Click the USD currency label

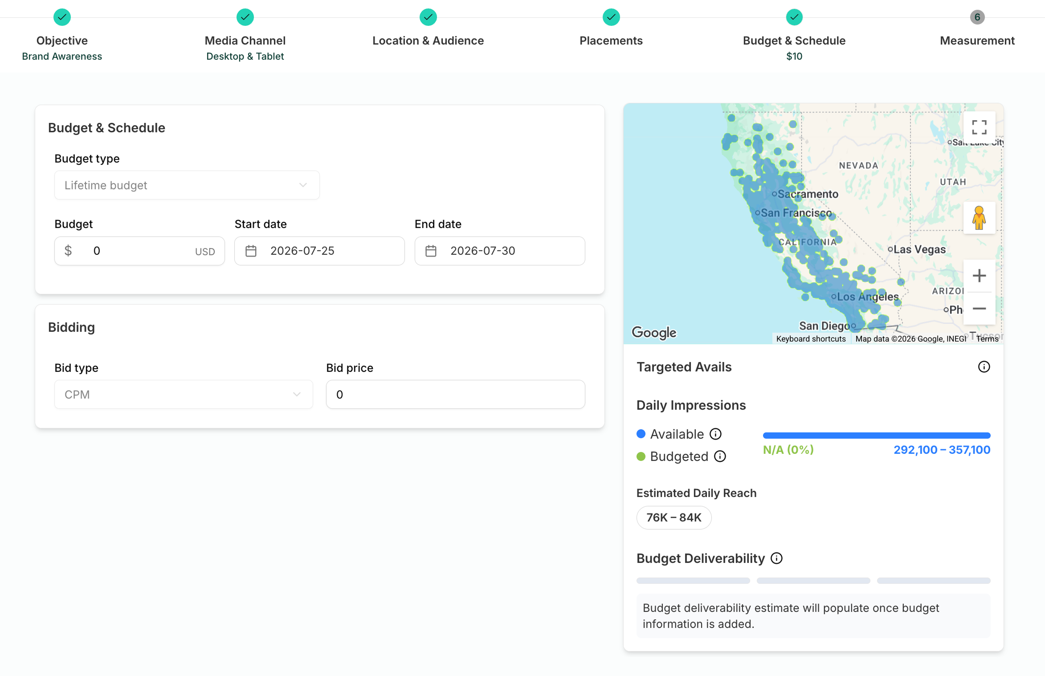pyautogui.click(x=205, y=252)
